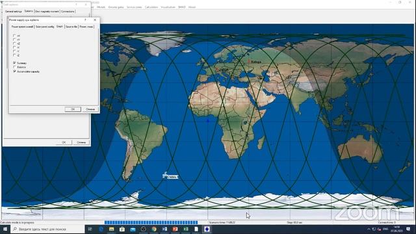Enable the -X panel checkbox
The width and height of the screenshot is (416, 234).
pyautogui.click(x=14, y=47)
